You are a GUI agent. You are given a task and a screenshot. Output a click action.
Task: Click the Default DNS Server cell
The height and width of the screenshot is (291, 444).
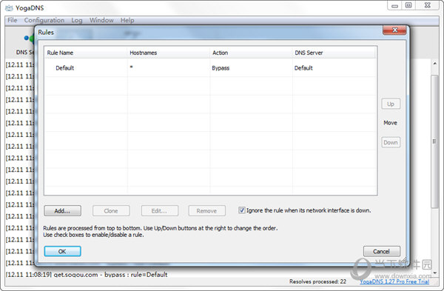[x=303, y=68]
